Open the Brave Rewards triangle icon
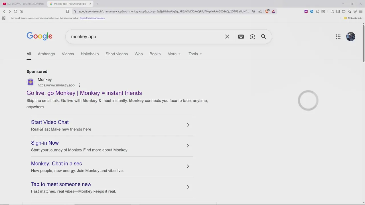The image size is (365, 205). [273, 11]
